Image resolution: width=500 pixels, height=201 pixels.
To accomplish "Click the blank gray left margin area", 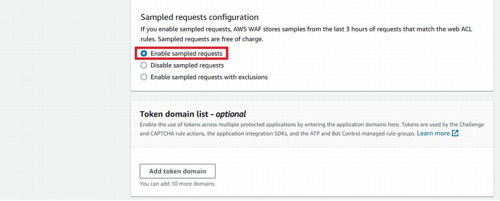I will 65,100.
